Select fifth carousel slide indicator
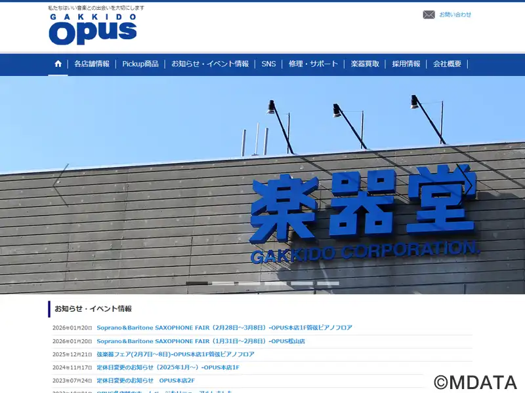Screen dimensions: 525x393 pos(302,284)
